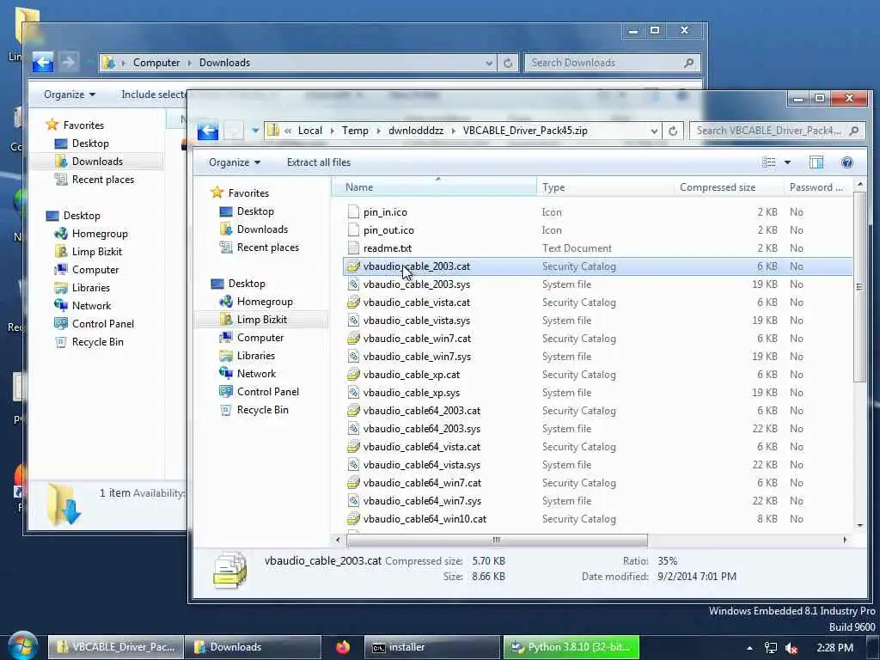Click dwnlodddzz breadcrumb in address bar
This screenshot has width=880, height=660.
(x=415, y=131)
